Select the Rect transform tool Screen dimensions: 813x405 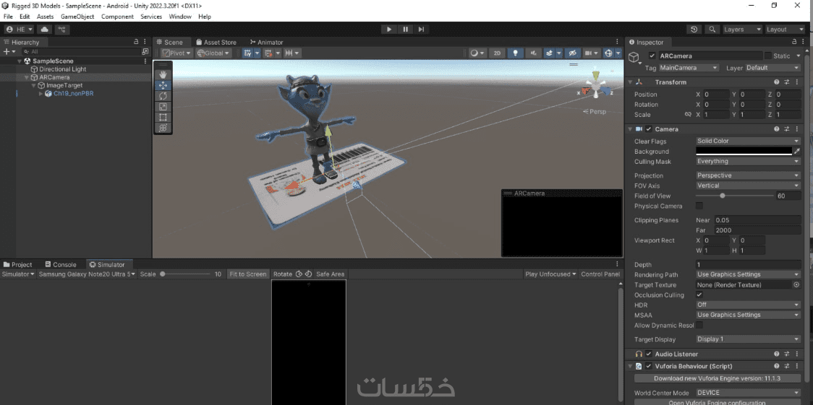pyautogui.click(x=163, y=117)
